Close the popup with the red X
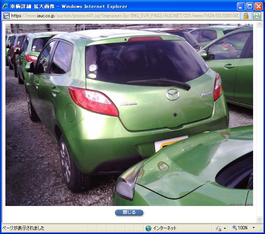This screenshot has height=234, width=265. [x=258, y=6]
